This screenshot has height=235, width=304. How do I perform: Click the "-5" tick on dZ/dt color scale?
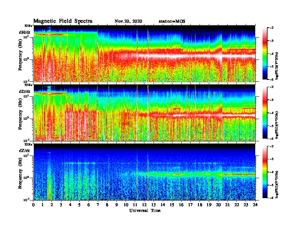tap(272, 185)
